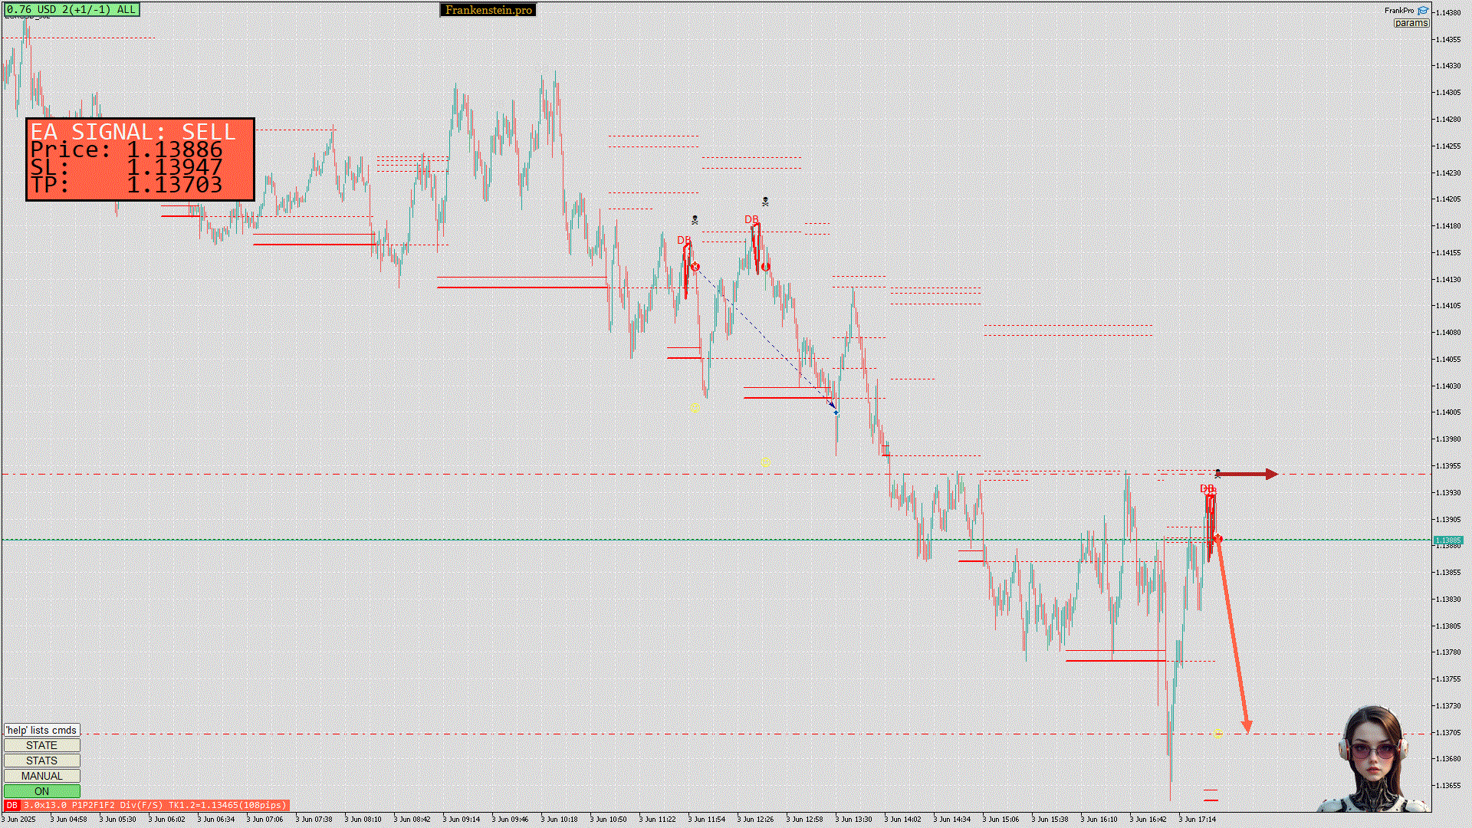Click the 'help' lists cmds input field
Image resolution: width=1472 pixels, height=828 pixels.
click(x=41, y=730)
